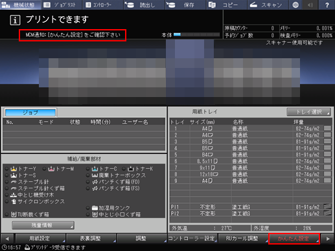Click the パンチくず箱(FD) icon

coord(95,182)
